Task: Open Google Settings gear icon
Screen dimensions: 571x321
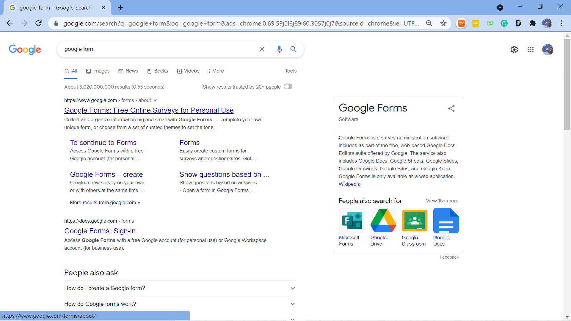Action: [514, 50]
